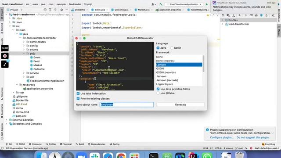Switch to Outcome.java editor tab
The height and width of the screenshot is (158, 281).
[121, 10]
